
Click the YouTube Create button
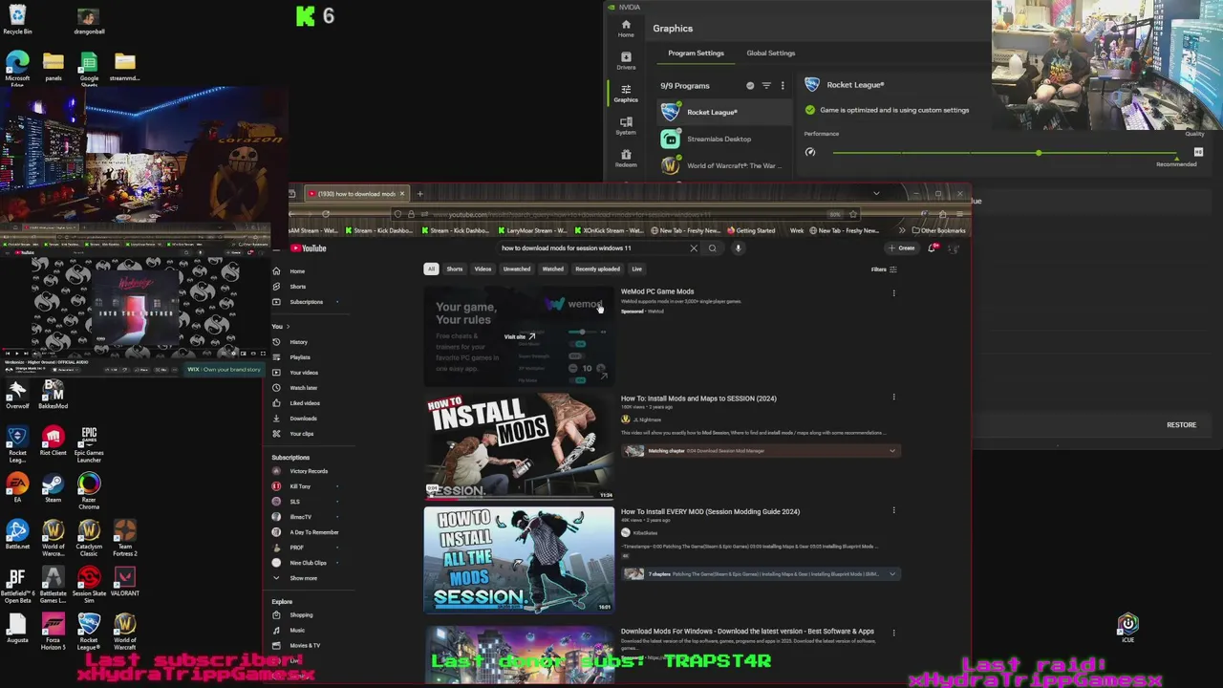[901, 248]
